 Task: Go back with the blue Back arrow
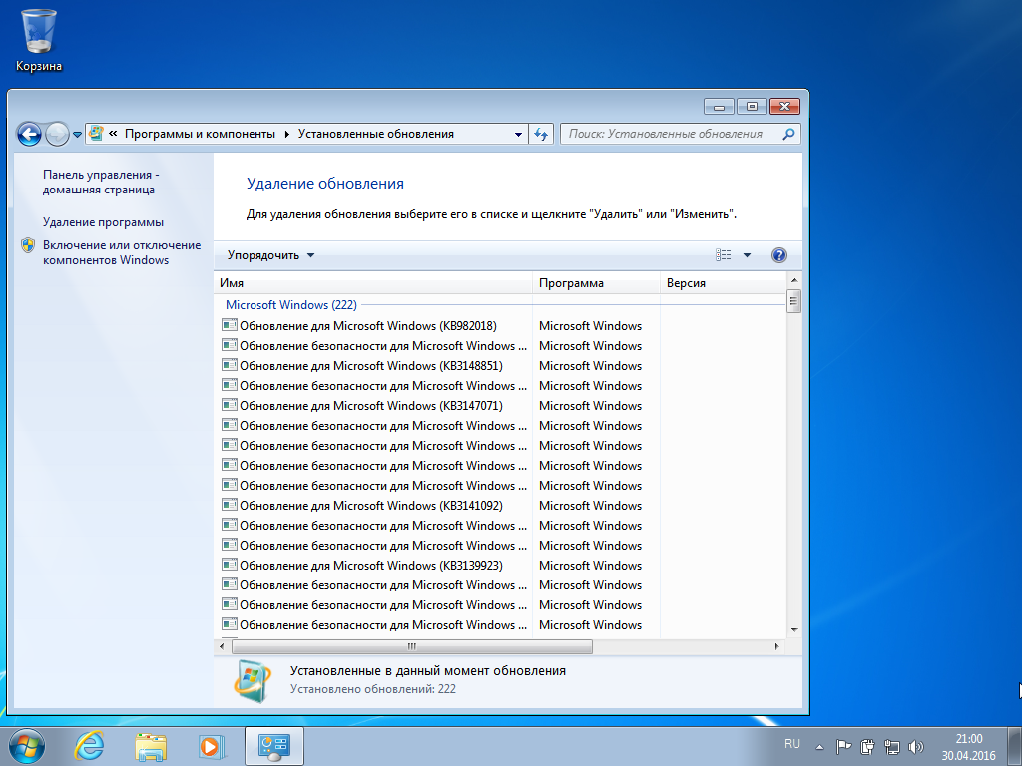click(x=29, y=135)
